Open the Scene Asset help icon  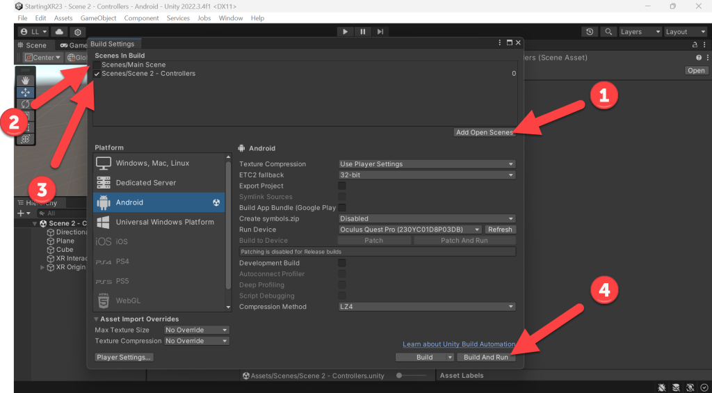click(699, 58)
